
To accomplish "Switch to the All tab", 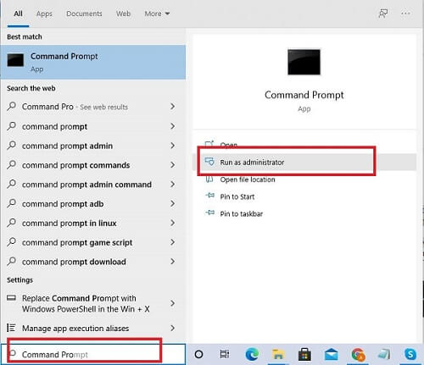I will tap(18, 14).
